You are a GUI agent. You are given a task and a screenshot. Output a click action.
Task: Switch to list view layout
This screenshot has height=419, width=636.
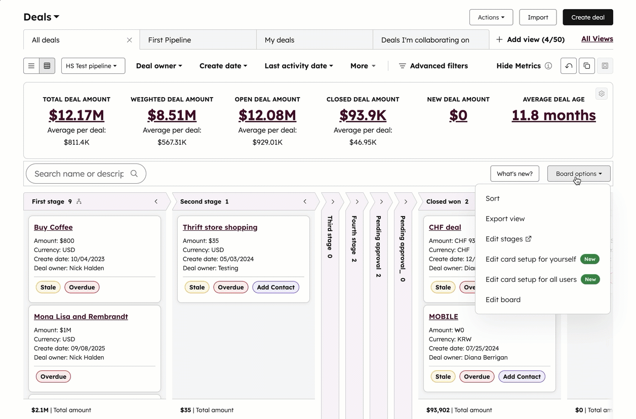tap(31, 66)
